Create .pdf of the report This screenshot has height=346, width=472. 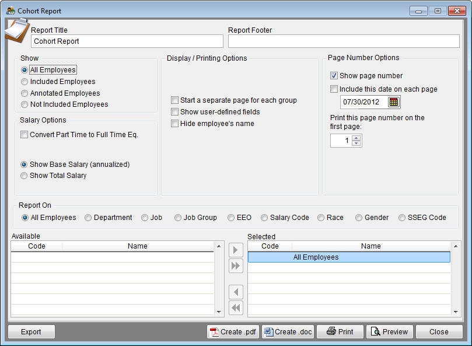233,331
